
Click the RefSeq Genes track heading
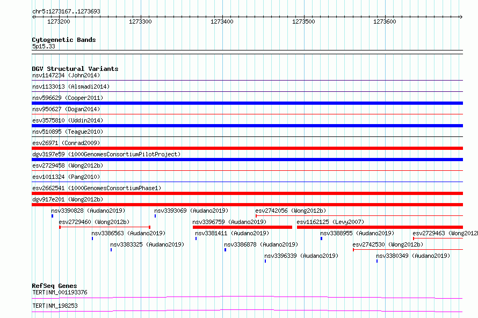[x=54, y=286]
